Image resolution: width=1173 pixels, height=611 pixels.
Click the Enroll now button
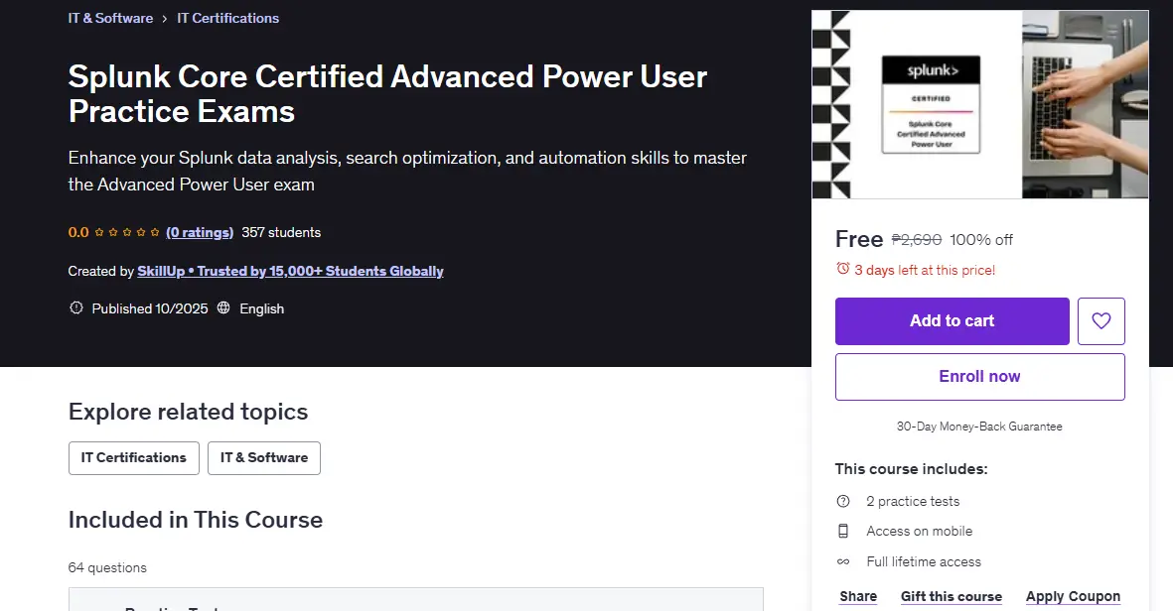pos(980,377)
